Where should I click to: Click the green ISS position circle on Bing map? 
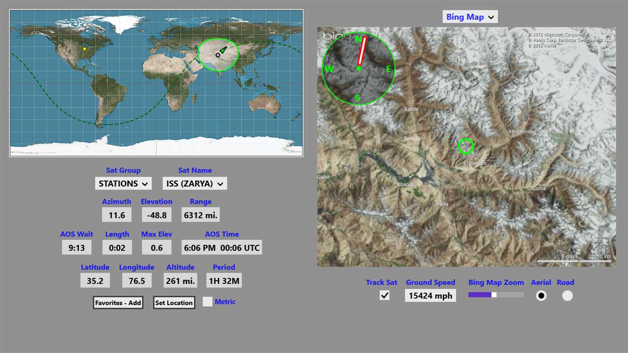[466, 146]
